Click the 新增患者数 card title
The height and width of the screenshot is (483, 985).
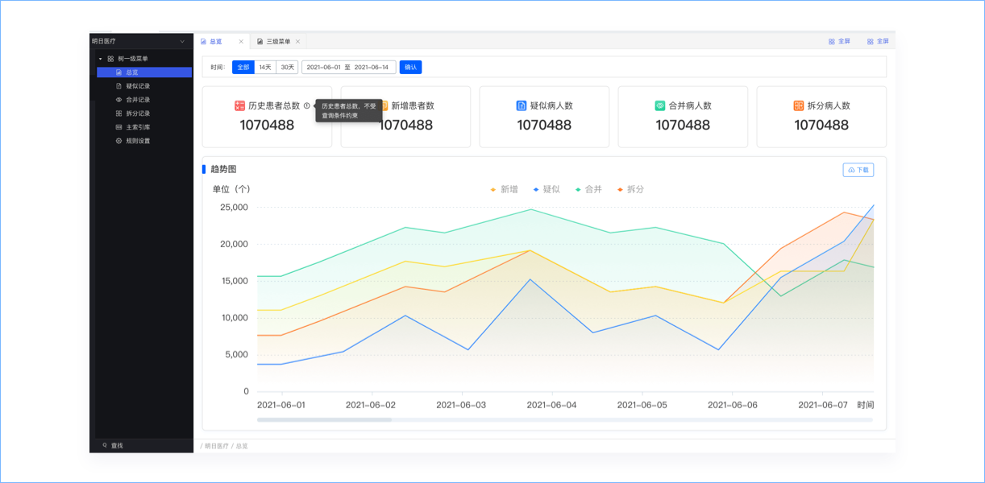click(413, 105)
